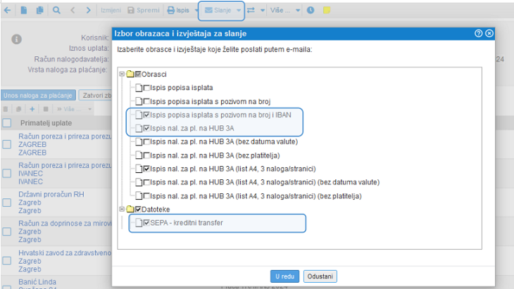Viewport: 514px width, 289px height.
Task: Check HUB 3A (bez platitelja) checkbox
Action: [146, 155]
